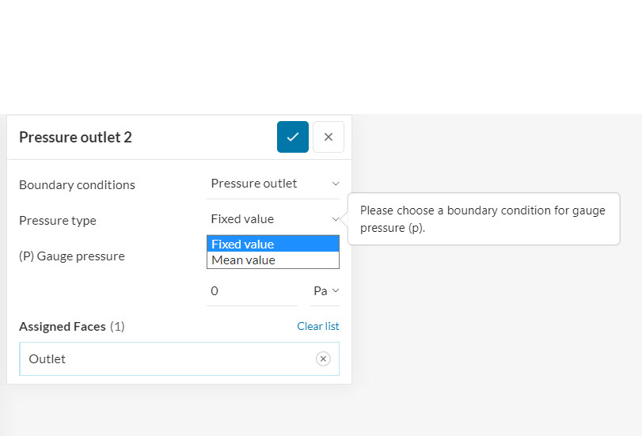Click the Assigned Faces count (1)
The width and height of the screenshot is (642, 436).
point(117,327)
